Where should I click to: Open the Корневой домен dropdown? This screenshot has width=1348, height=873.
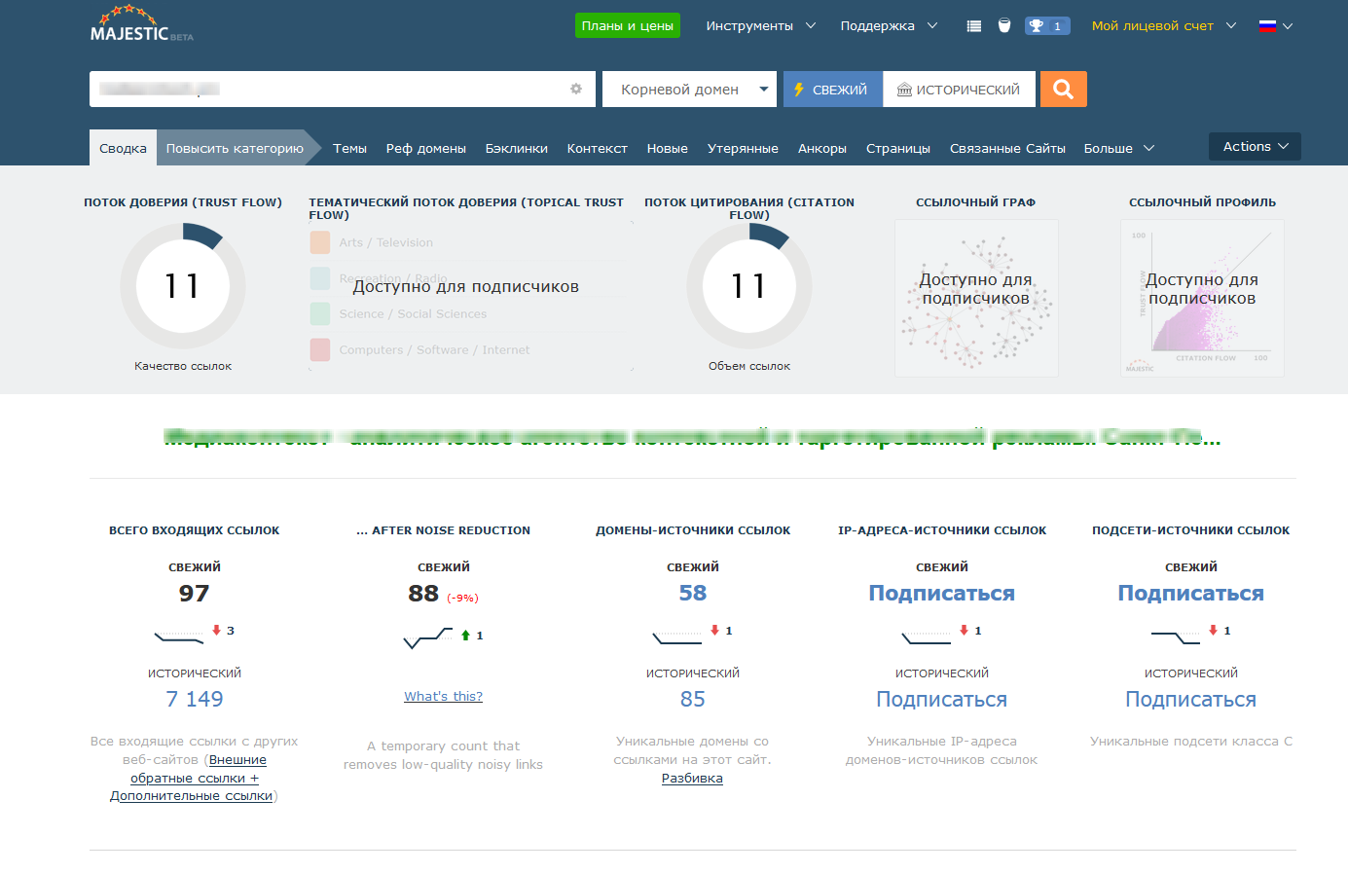pos(689,89)
